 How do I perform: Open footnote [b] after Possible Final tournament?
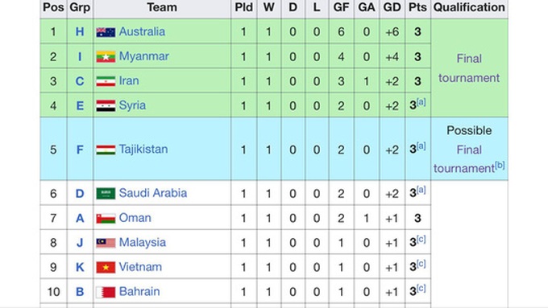point(500,165)
